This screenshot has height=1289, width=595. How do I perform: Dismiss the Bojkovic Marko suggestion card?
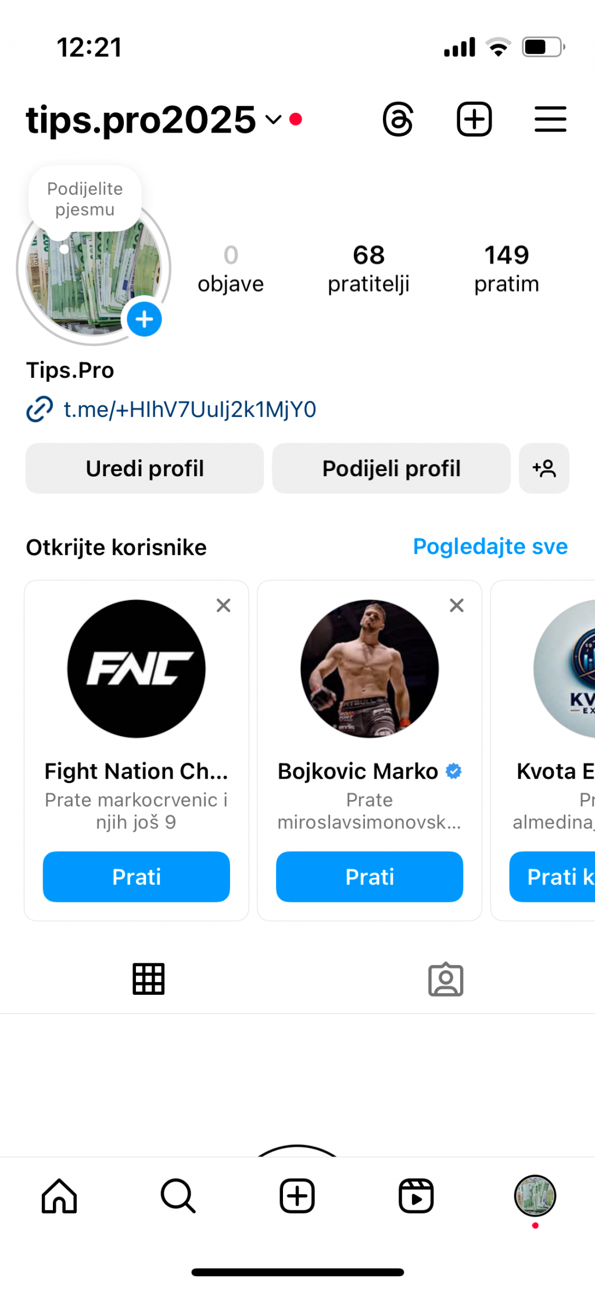[457, 606]
